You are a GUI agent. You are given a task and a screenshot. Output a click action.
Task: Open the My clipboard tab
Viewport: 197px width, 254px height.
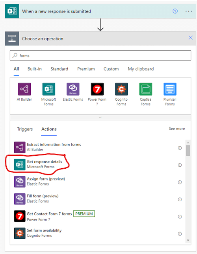[141, 69]
